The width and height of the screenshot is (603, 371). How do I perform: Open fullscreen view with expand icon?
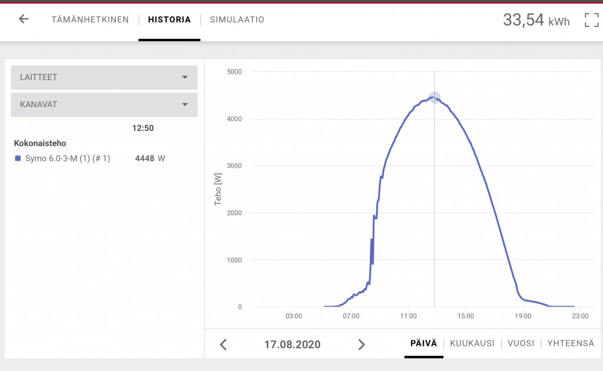click(591, 20)
